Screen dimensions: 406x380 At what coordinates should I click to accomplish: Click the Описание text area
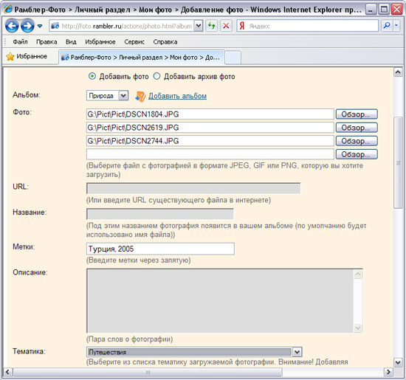pos(220,300)
